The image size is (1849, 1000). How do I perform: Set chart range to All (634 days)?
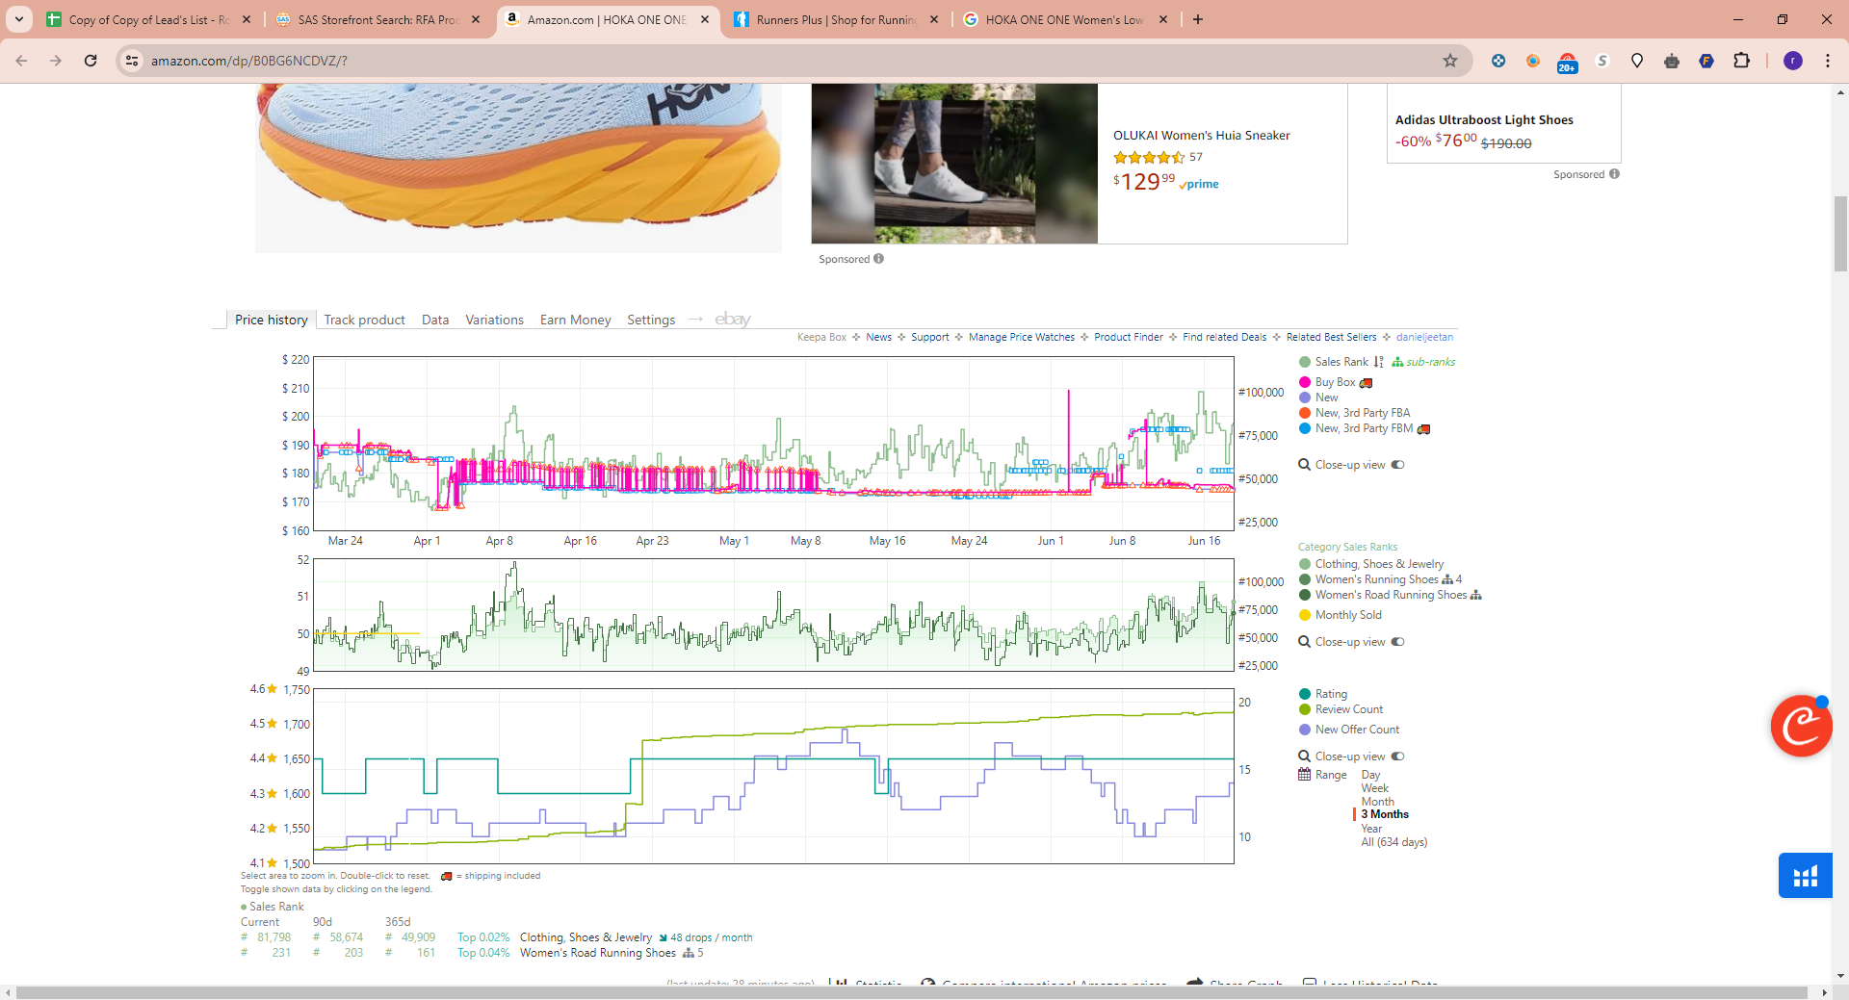[x=1394, y=842]
